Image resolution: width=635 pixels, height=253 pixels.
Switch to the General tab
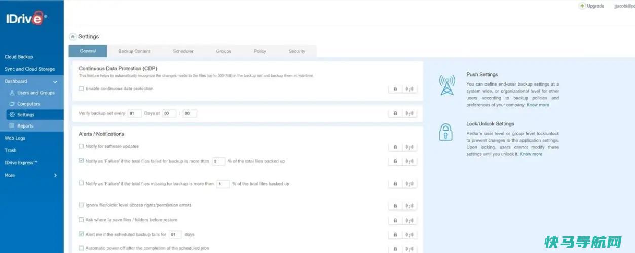pos(88,51)
